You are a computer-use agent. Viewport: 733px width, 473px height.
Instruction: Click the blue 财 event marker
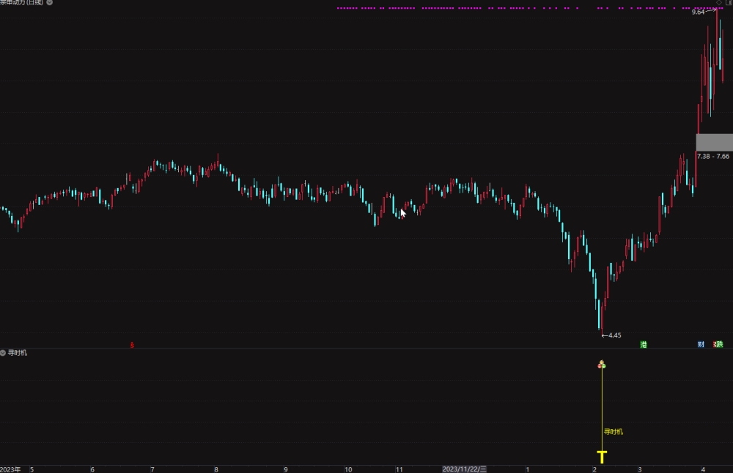(701, 345)
